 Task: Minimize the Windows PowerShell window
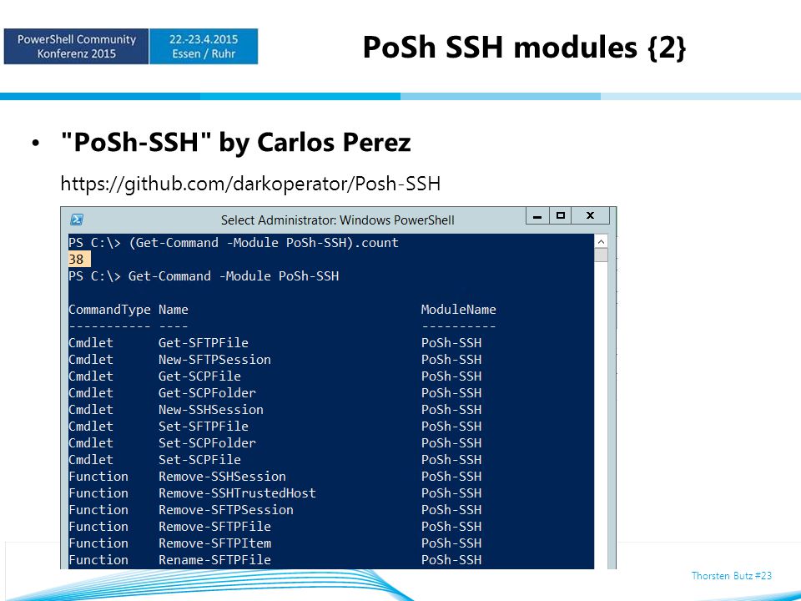coord(537,215)
